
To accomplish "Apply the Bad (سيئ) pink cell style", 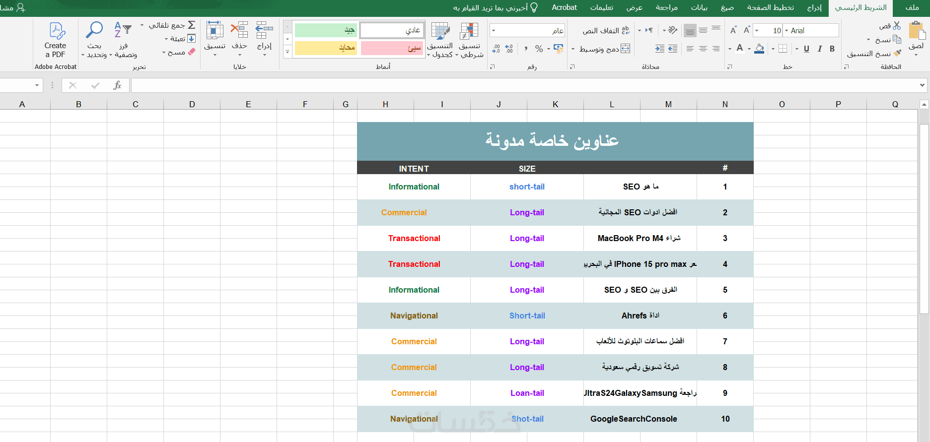I will pos(391,48).
